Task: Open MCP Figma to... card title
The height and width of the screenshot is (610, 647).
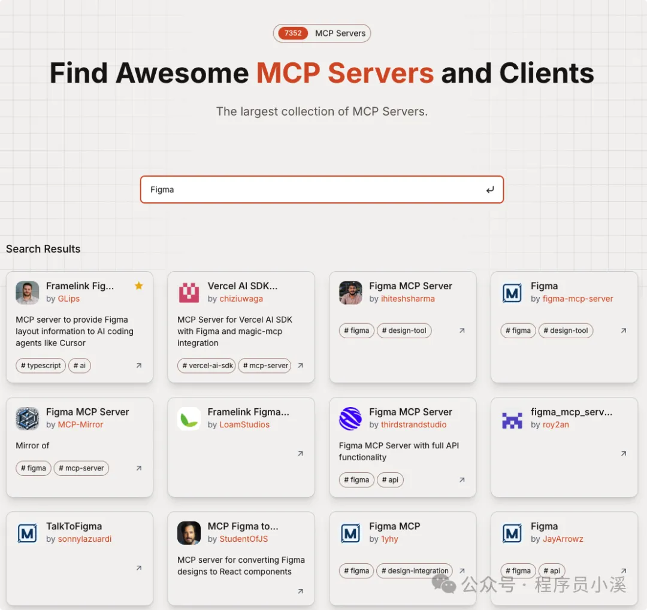Action: click(x=243, y=526)
